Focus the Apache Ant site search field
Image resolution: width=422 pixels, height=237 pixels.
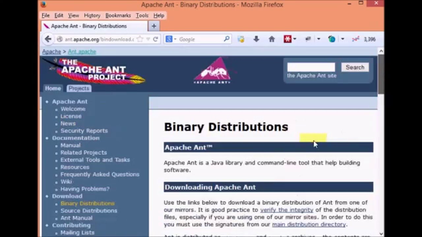click(x=311, y=67)
